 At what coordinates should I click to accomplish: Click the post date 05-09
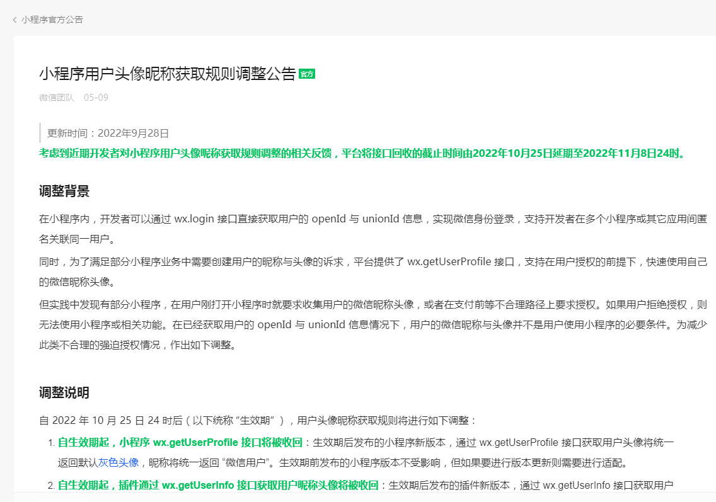point(96,98)
